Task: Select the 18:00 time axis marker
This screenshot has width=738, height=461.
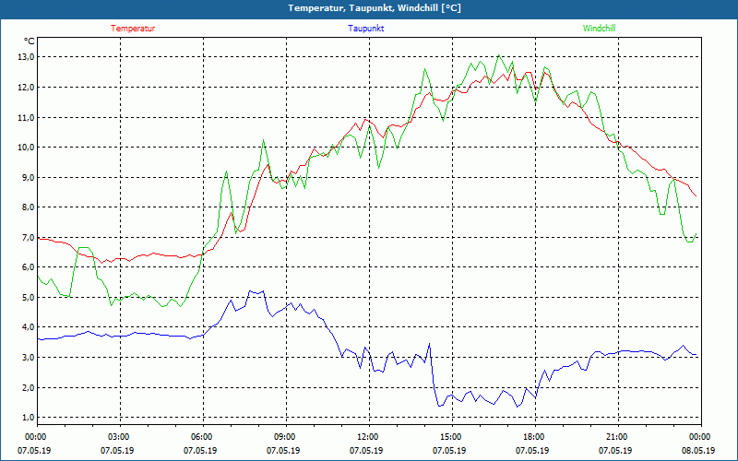Action: pos(533,437)
